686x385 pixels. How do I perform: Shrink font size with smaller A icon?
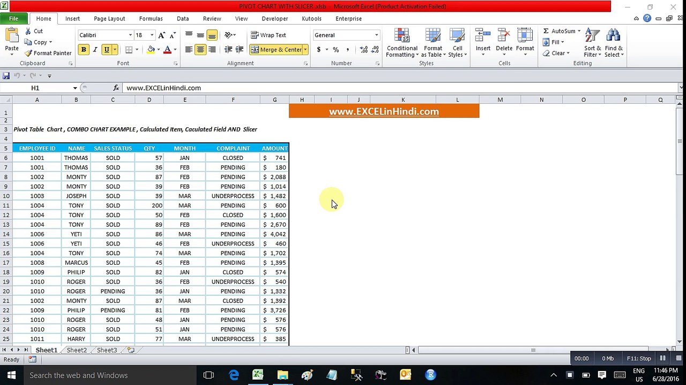pyautogui.click(x=173, y=35)
